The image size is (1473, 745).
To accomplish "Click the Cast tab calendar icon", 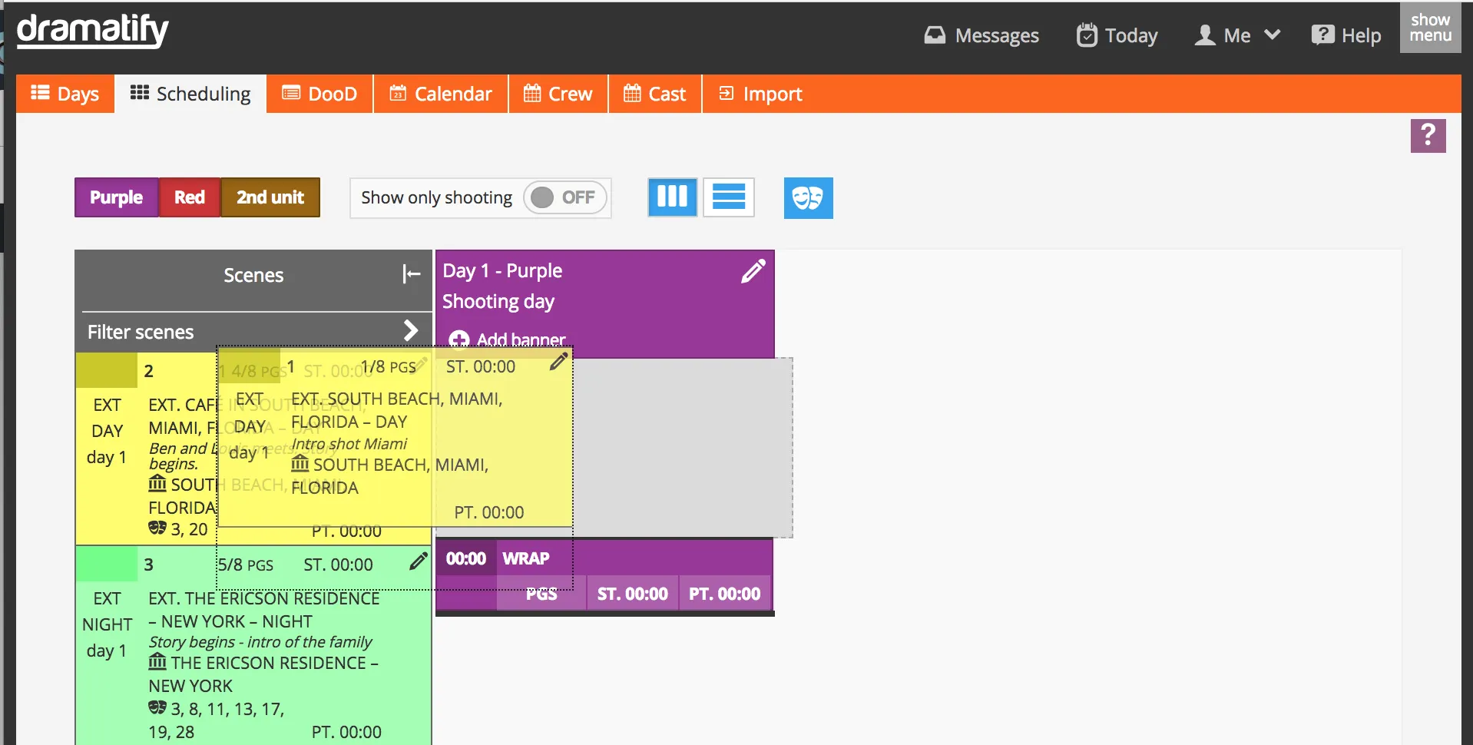I will point(632,93).
